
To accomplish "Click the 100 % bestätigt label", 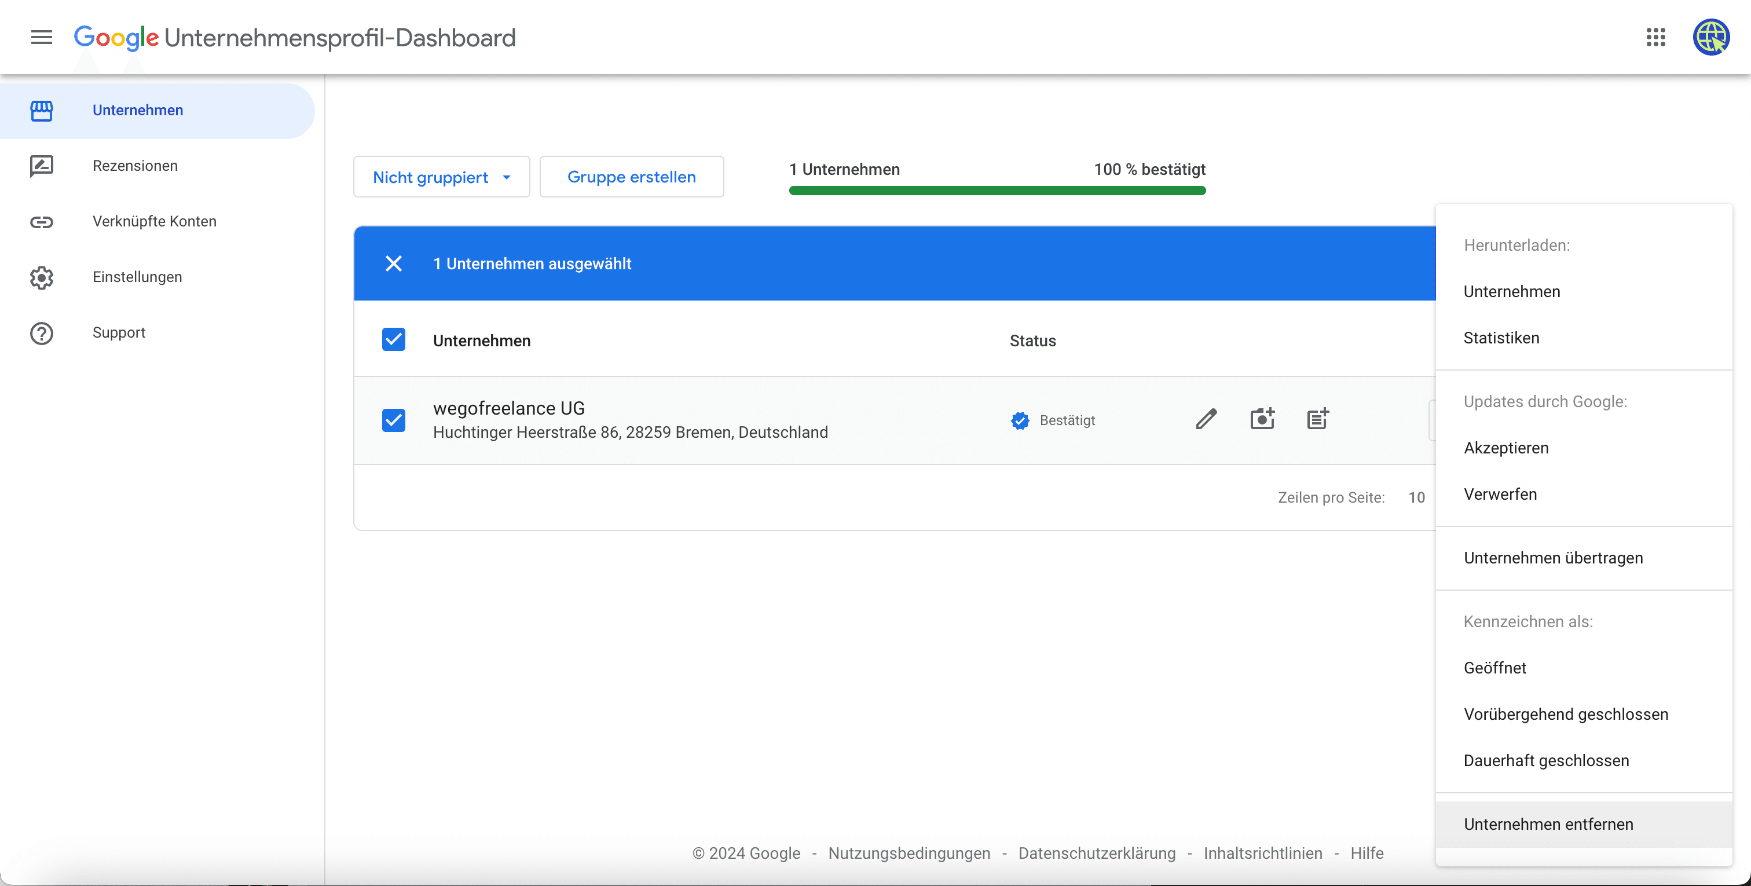I will 1149,169.
